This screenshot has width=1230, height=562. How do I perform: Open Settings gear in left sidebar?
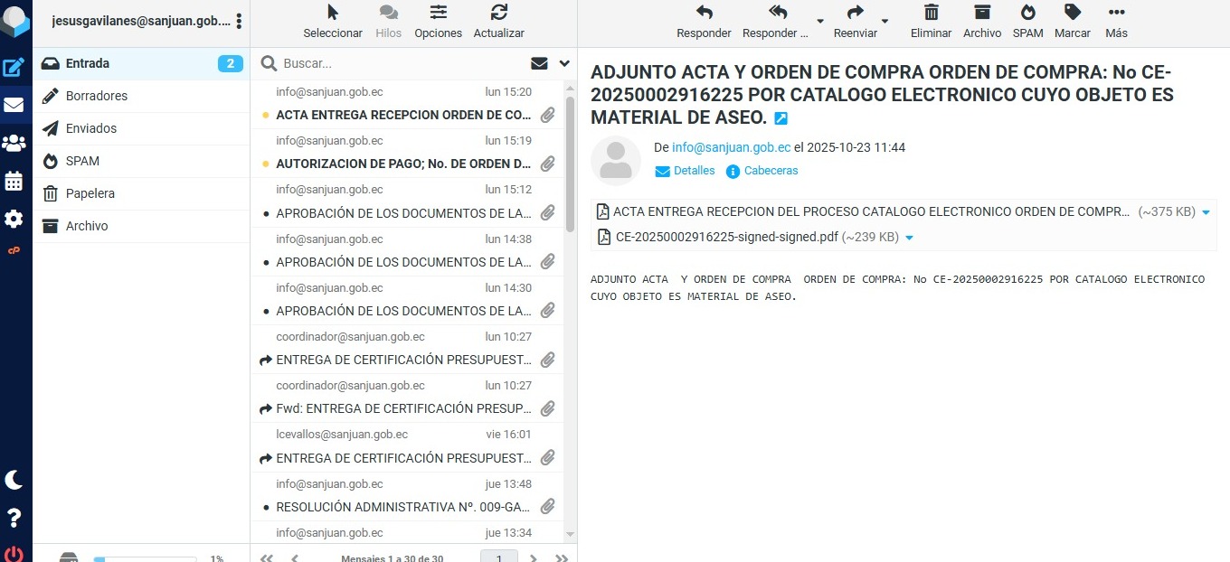point(14,219)
